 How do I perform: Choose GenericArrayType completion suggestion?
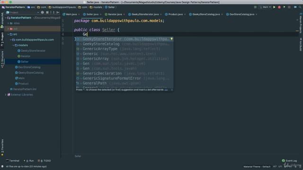click(x=125, y=49)
